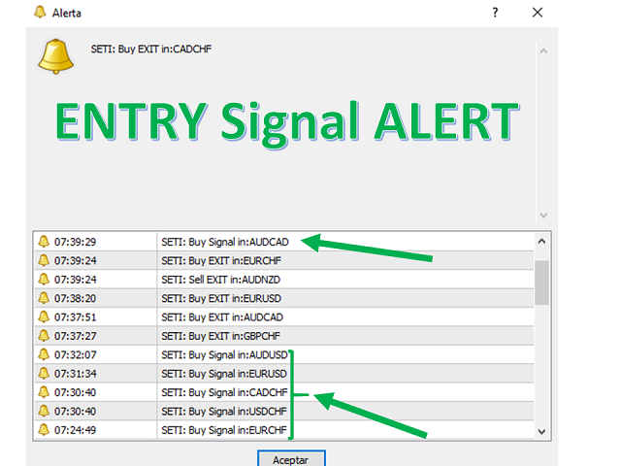Click alert list scrollbar up arrow

[541, 241]
